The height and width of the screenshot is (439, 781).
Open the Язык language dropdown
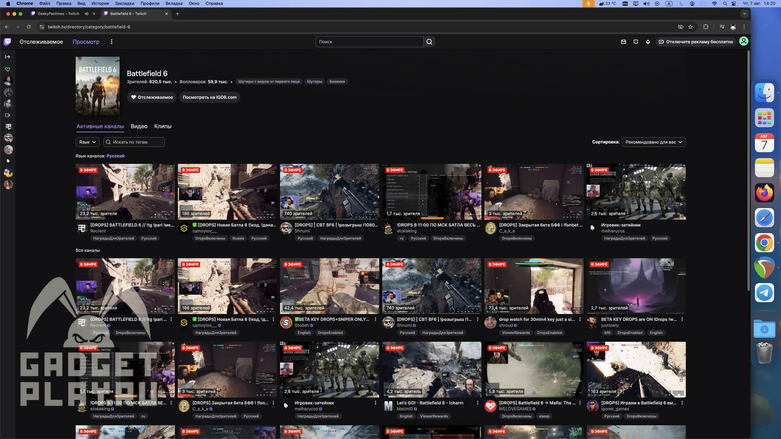pyautogui.click(x=87, y=142)
